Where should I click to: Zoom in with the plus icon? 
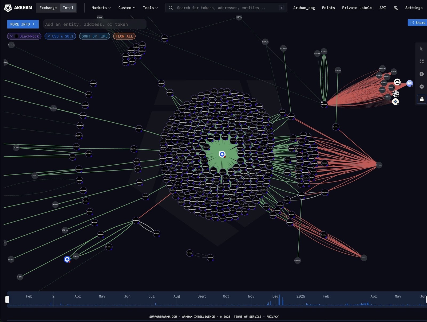[421, 74]
